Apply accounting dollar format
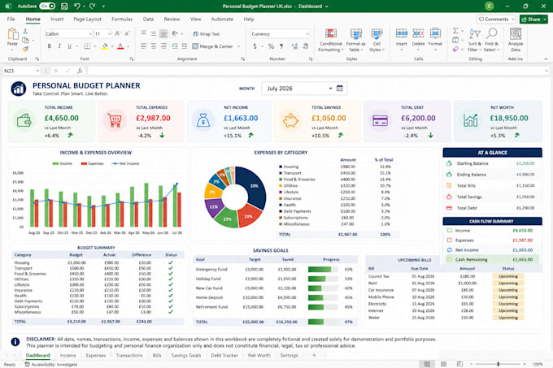The width and height of the screenshot is (553, 368). coord(255,46)
